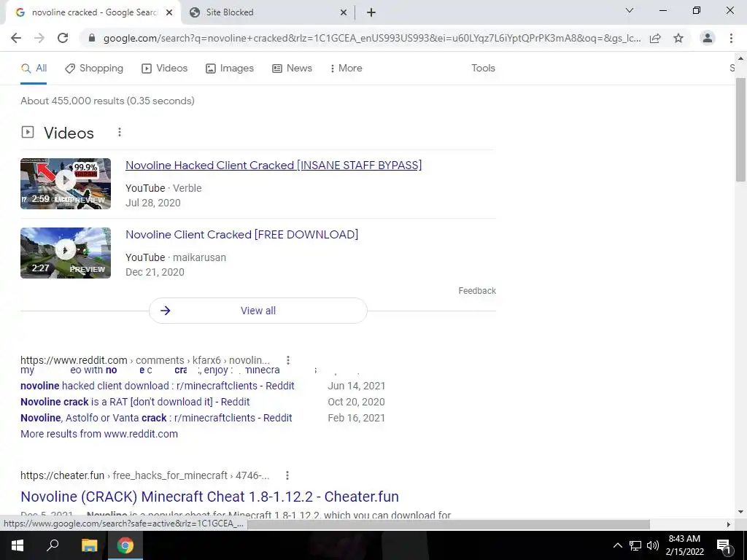Play the 2:27 video thumbnail preview

click(66, 253)
